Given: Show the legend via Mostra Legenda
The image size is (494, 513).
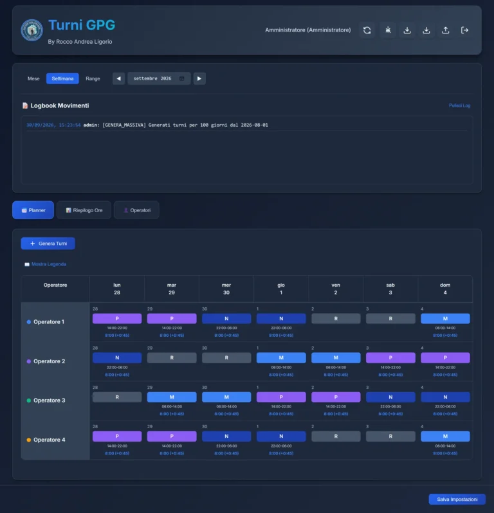Looking at the screenshot, I should click(49, 264).
